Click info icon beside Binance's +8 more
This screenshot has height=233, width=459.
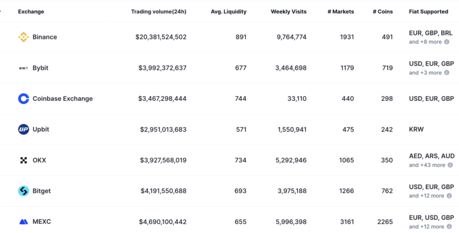pos(447,42)
